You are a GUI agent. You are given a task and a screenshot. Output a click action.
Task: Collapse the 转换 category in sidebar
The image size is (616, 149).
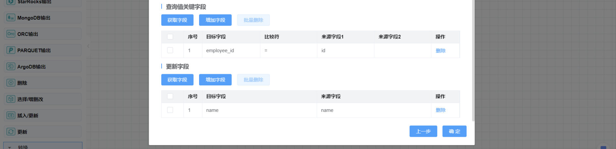point(10,147)
